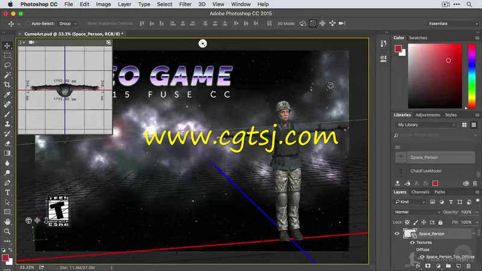482x271 pixels.
Task: Select the Rectangular Marquee tool
Action: click(7, 55)
